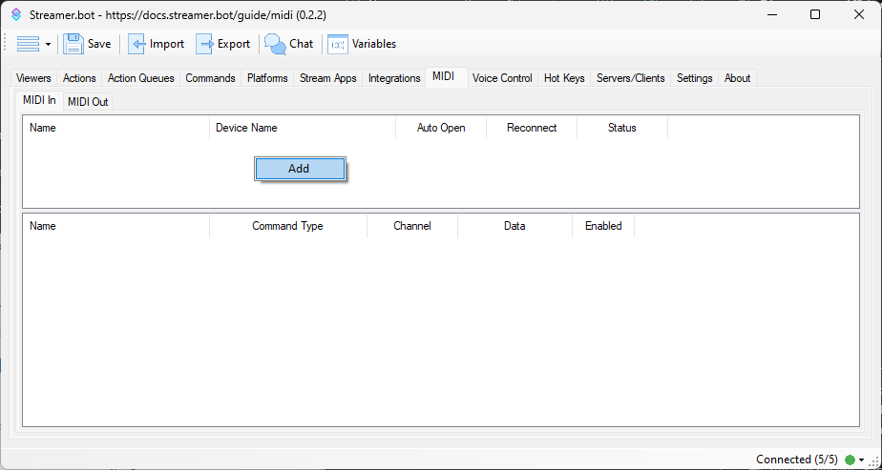Image resolution: width=882 pixels, height=470 pixels.
Task: Expand the main menu list dropdown
Action: pos(48,45)
